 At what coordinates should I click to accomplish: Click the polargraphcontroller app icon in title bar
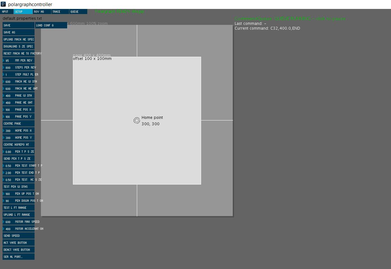[4, 4]
